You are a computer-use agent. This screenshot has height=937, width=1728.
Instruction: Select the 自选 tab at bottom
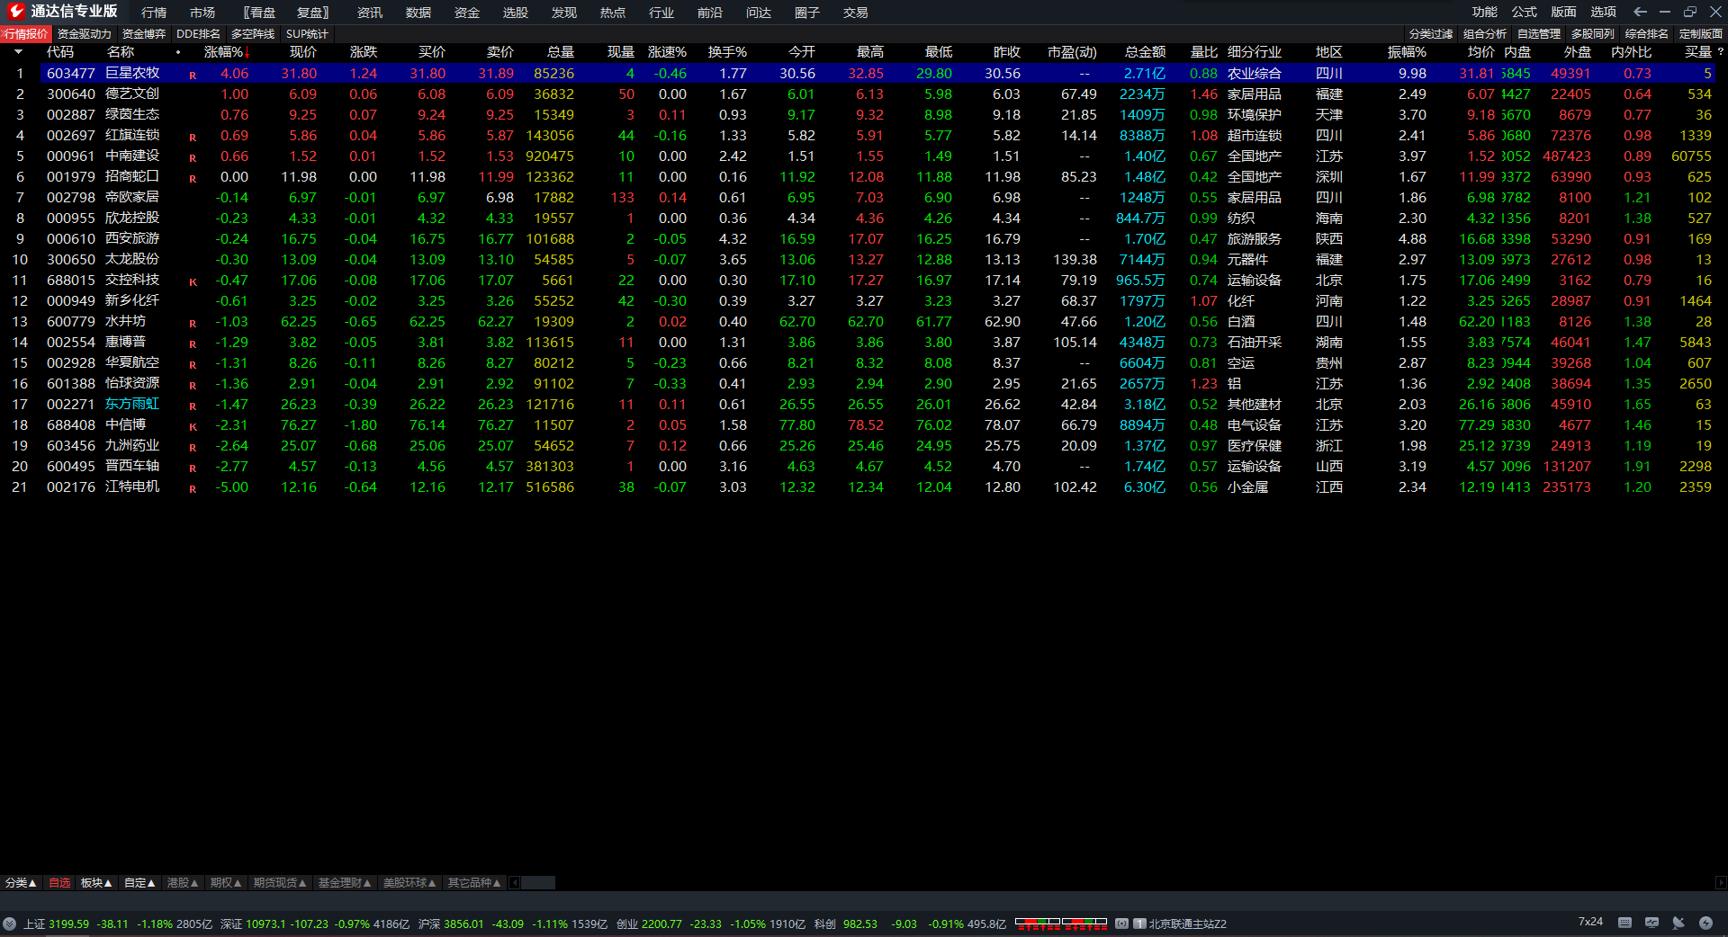(59, 883)
